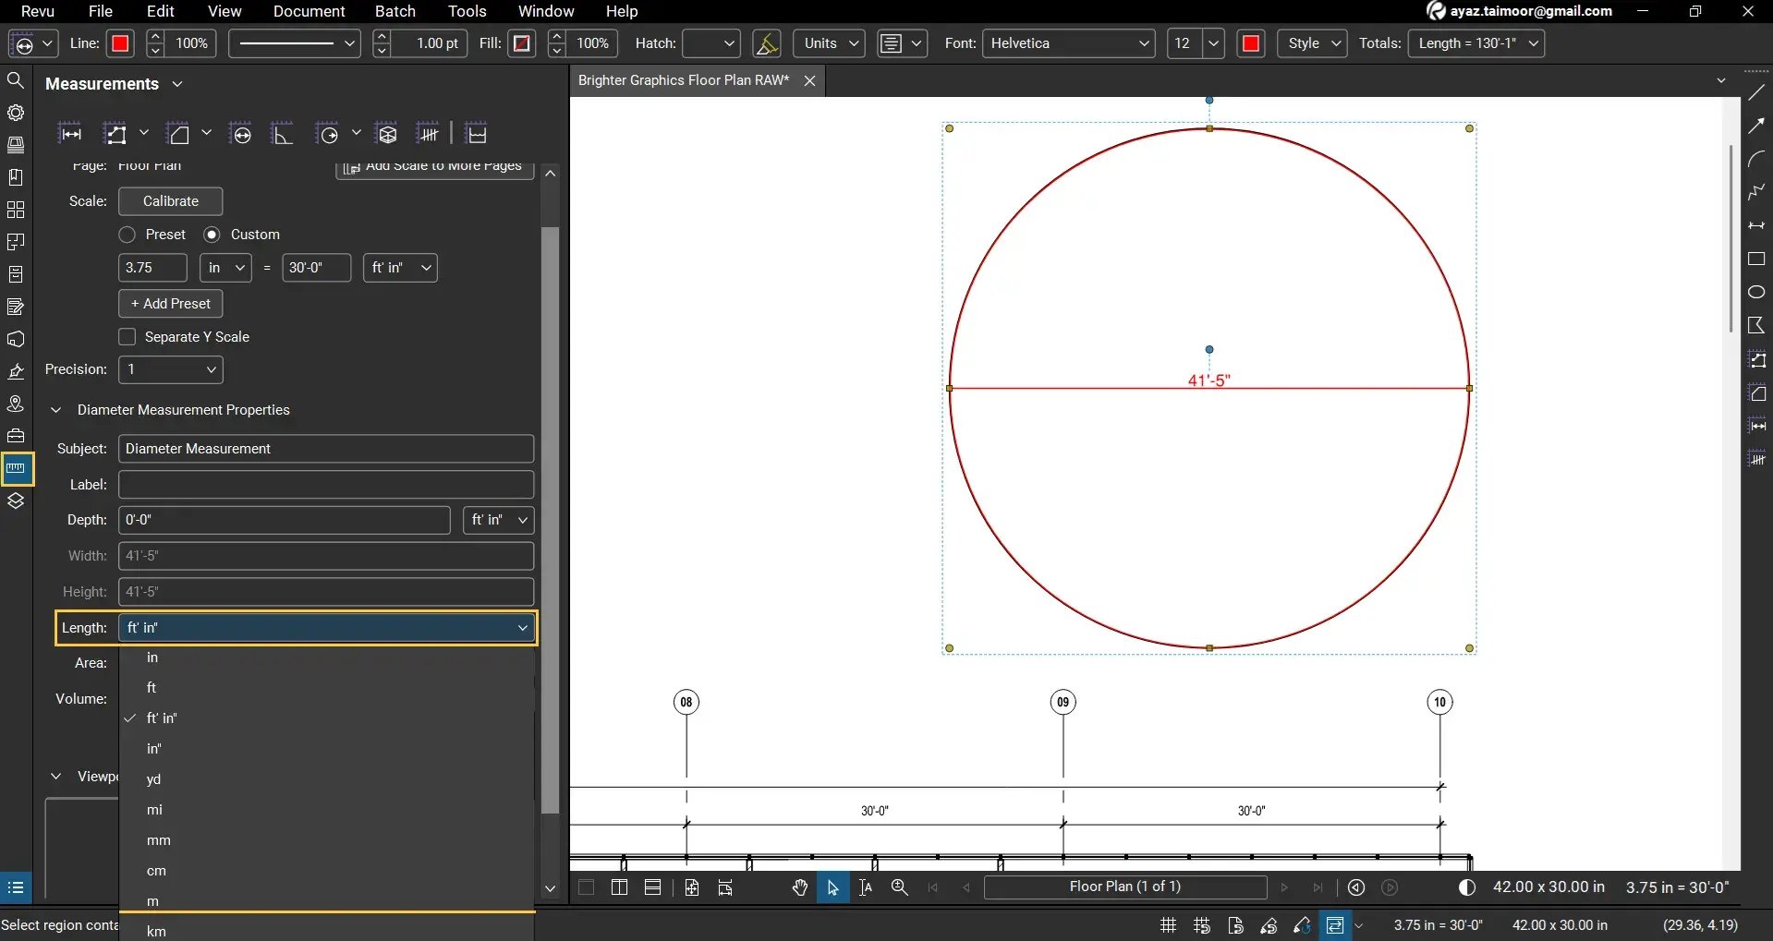Select the Hand pan tool in the bottom bar
This screenshot has height=941, width=1773.
pos(798,887)
